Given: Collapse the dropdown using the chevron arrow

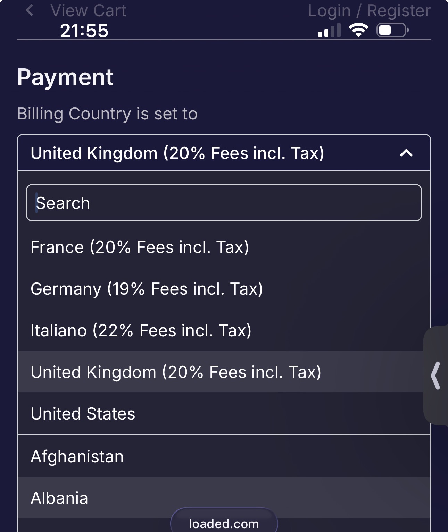Looking at the screenshot, I should click(406, 153).
